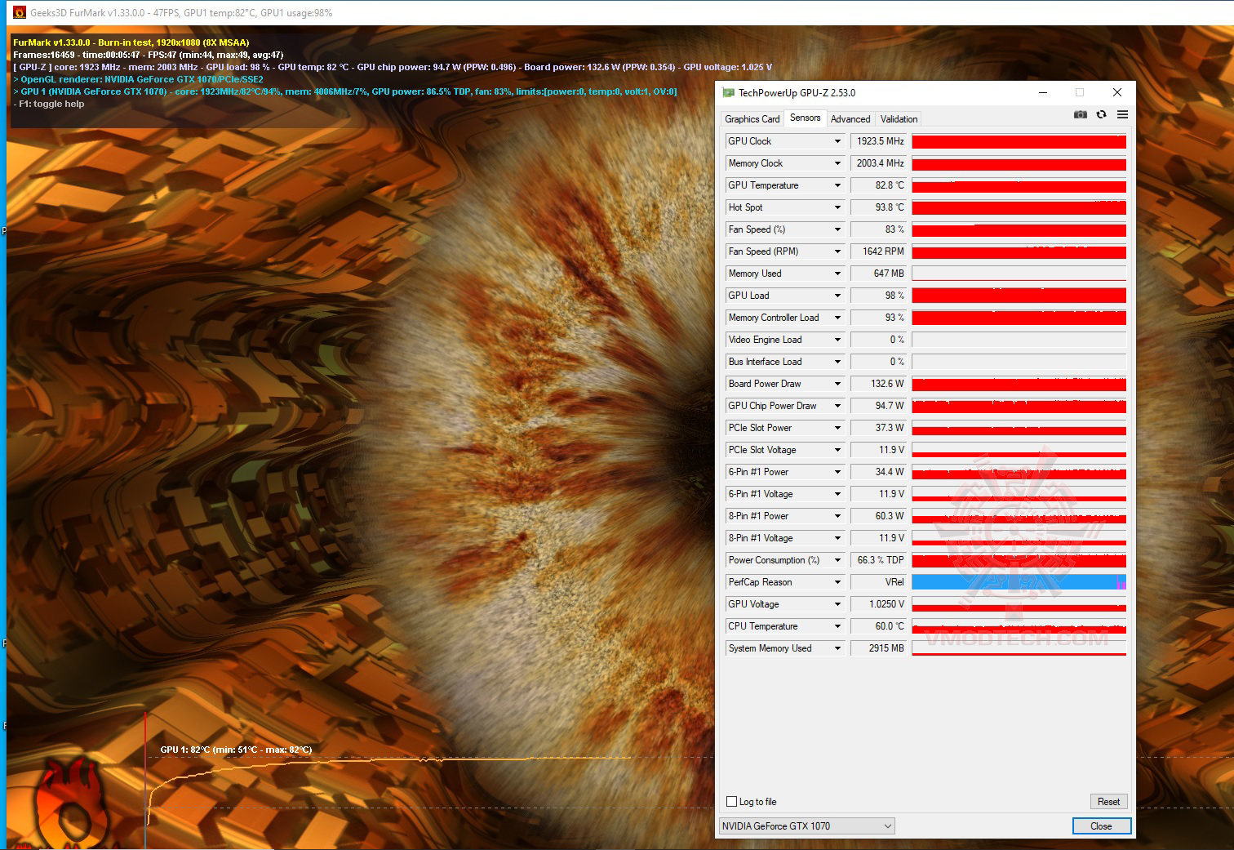Open the PCIe Slot Power dropdown
Screen dimensions: 1234x850
(x=837, y=429)
